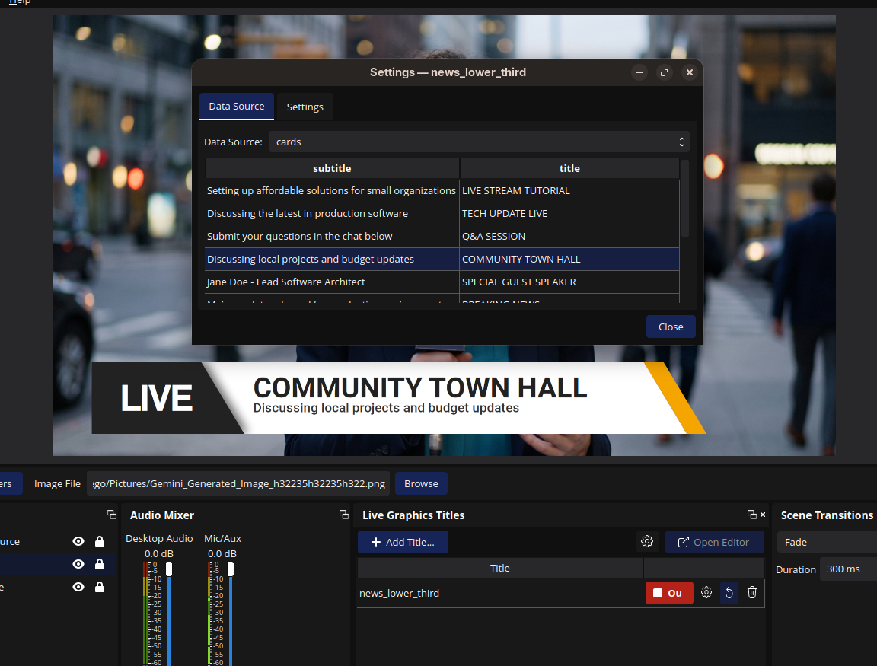Close the Live Graphics Titles panel
Image resolution: width=877 pixels, height=666 pixels.
(763, 515)
